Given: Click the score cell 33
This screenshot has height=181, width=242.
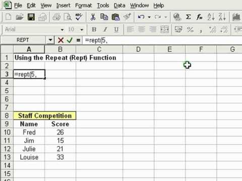Looking at the screenshot, I should click(x=60, y=157).
